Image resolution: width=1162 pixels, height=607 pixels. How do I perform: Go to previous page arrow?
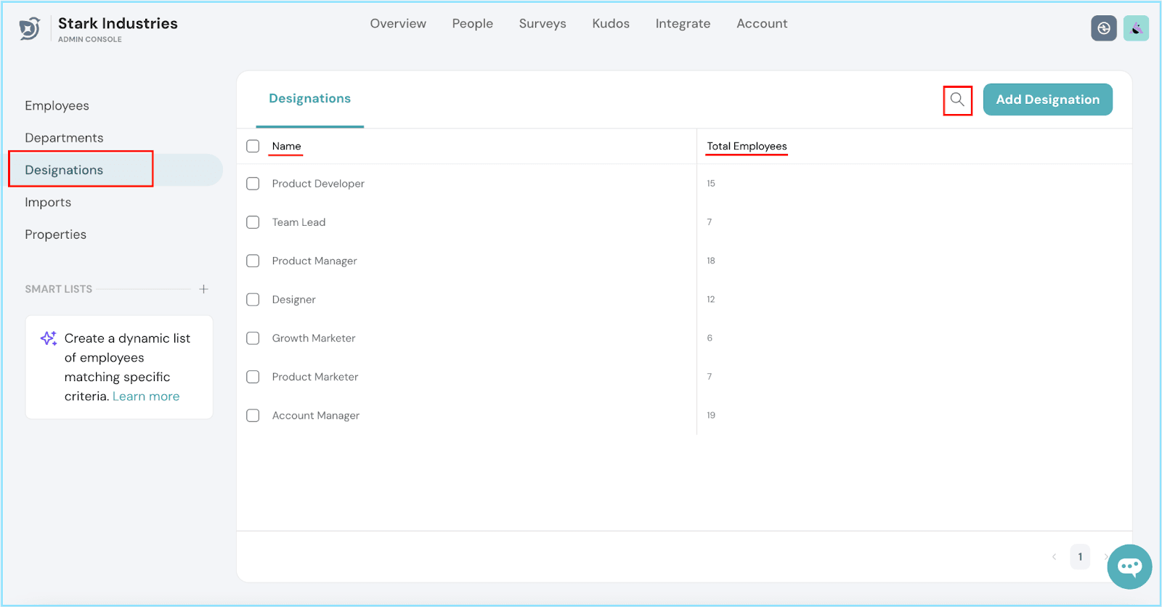click(x=1054, y=557)
